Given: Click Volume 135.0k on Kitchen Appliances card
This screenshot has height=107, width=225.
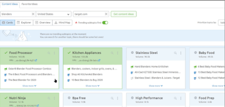Looking at the screenshot, I should [80, 57].
